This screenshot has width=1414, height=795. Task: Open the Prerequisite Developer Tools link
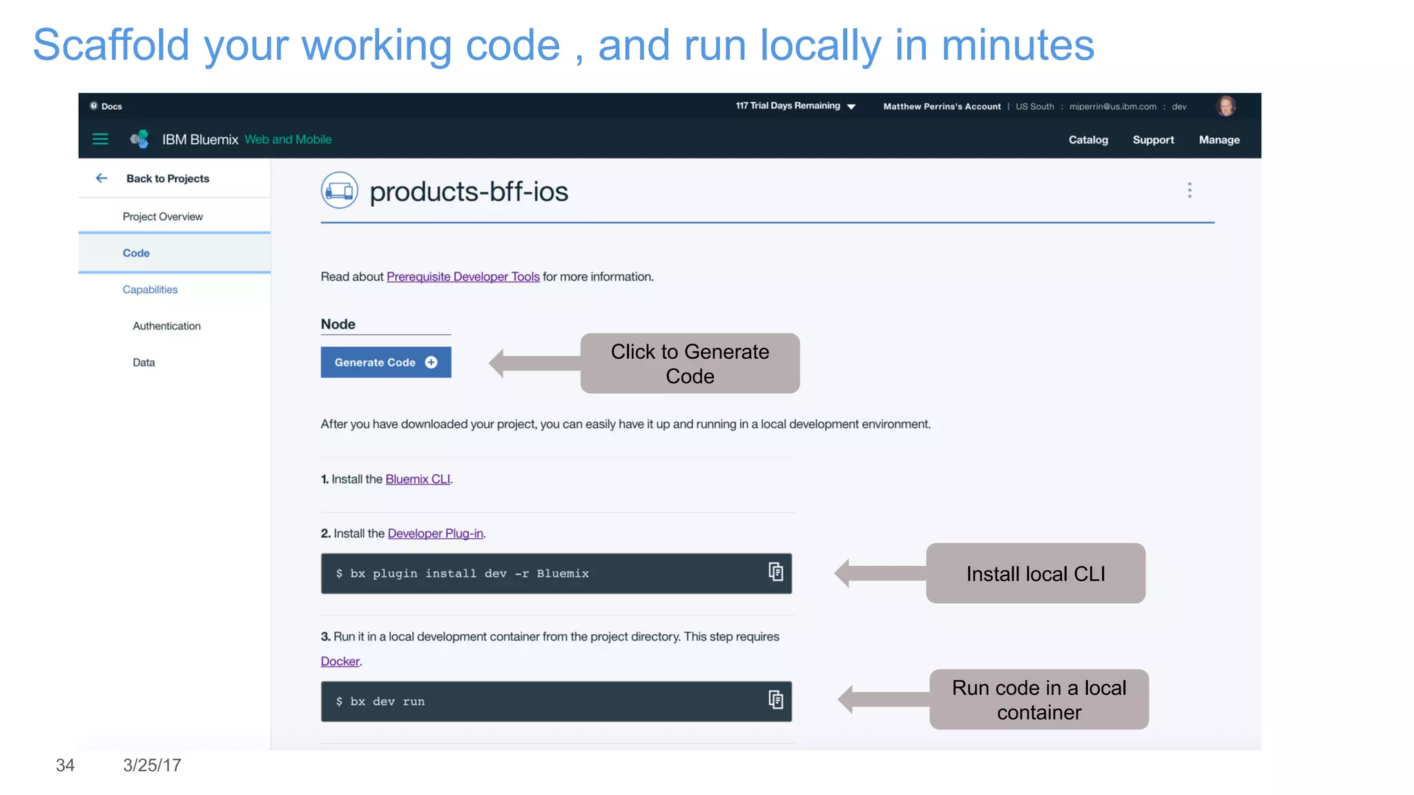coord(463,277)
